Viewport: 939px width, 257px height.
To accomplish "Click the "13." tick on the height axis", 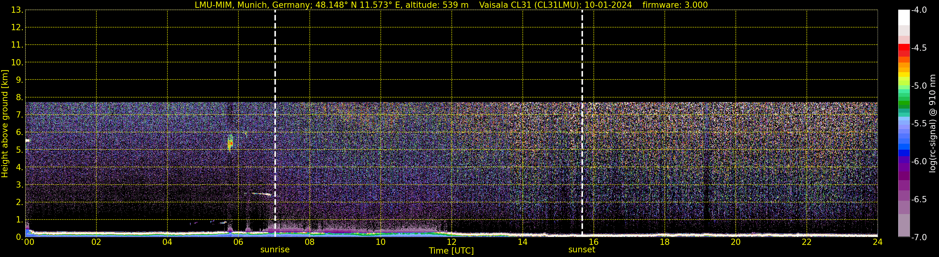I will coord(17,10).
